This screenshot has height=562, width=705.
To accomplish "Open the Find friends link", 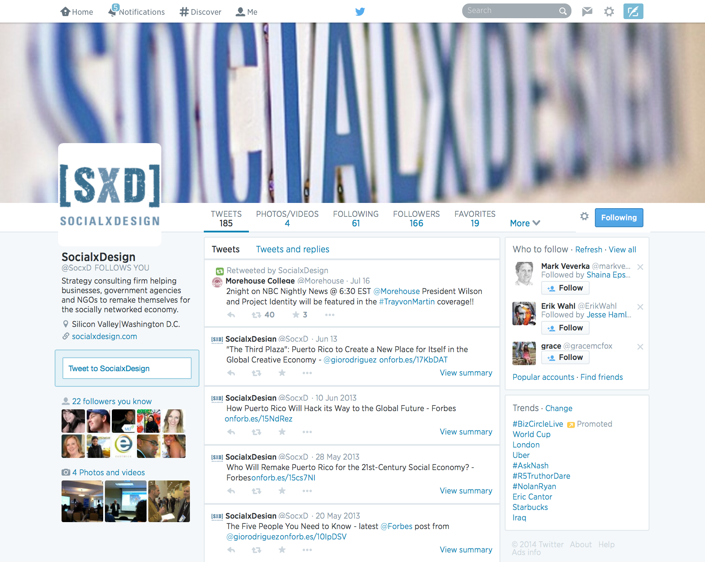I will pos(601,377).
